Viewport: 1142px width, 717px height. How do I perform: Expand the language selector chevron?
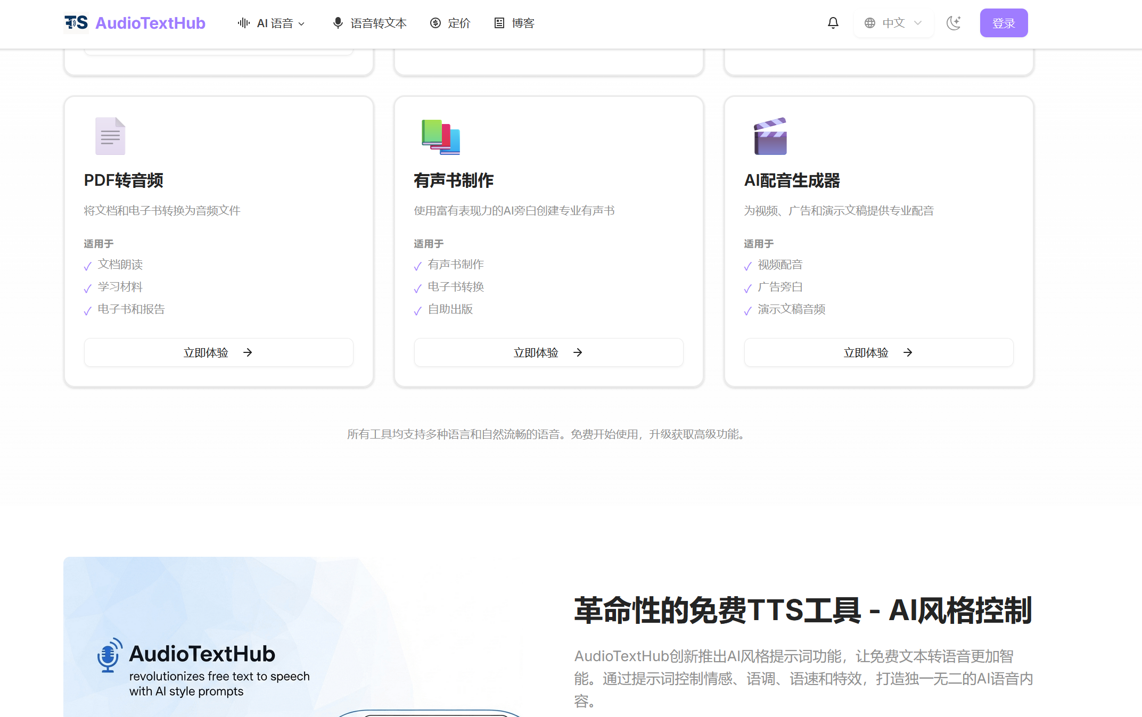tap(917, 23)
